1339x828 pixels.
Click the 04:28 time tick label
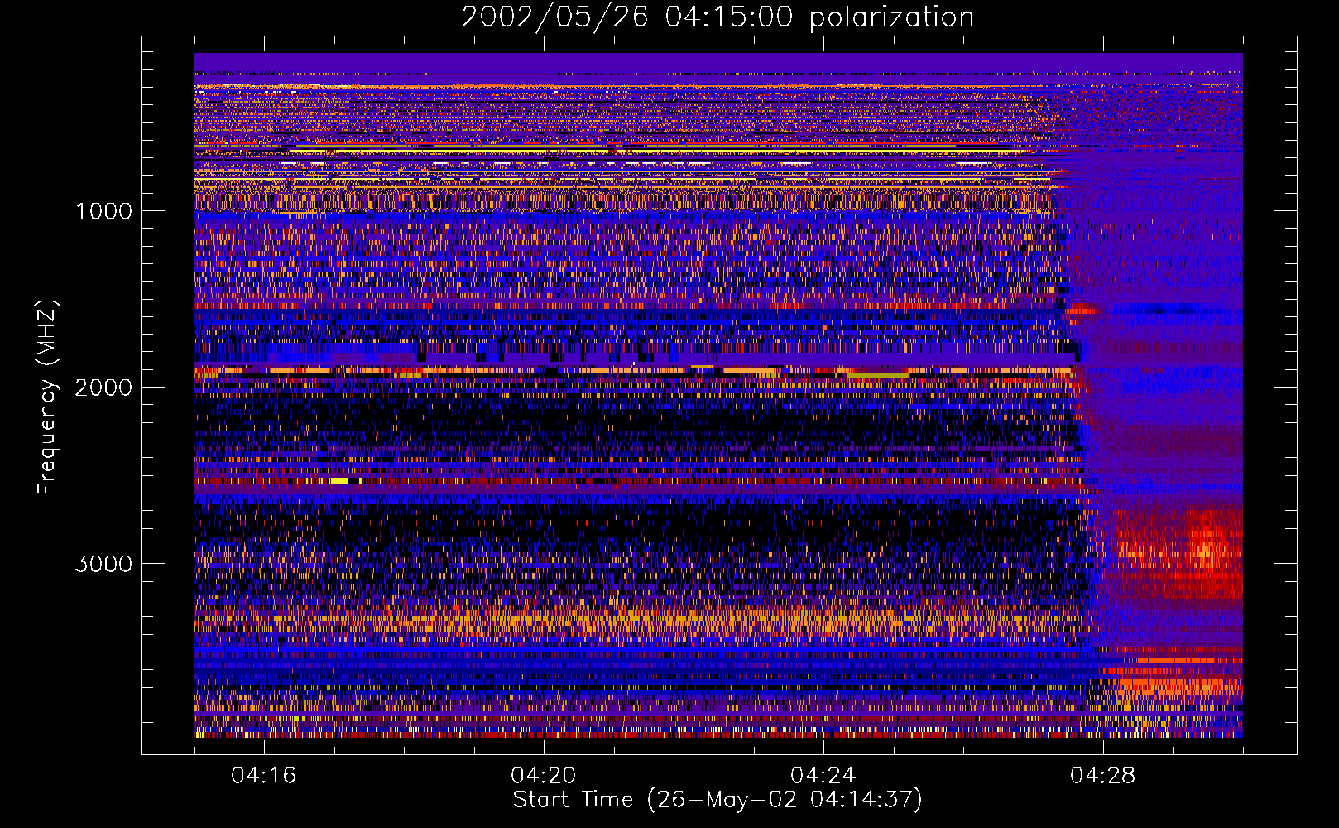coord(1103,776)
